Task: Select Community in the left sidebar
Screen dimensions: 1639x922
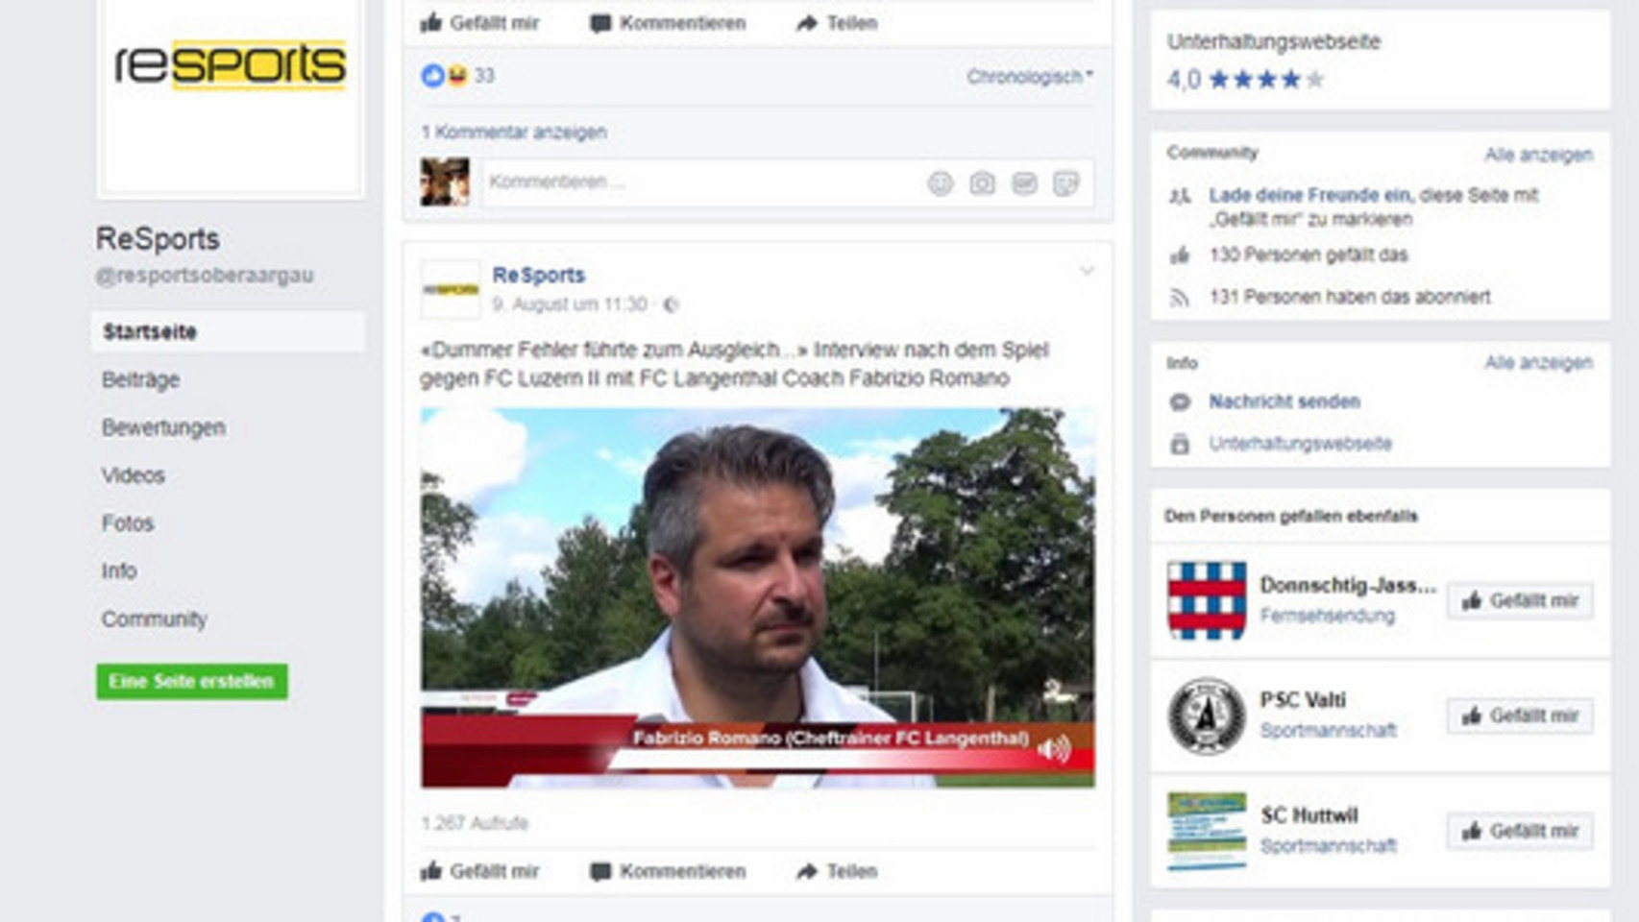Action: tap(154, 619)
